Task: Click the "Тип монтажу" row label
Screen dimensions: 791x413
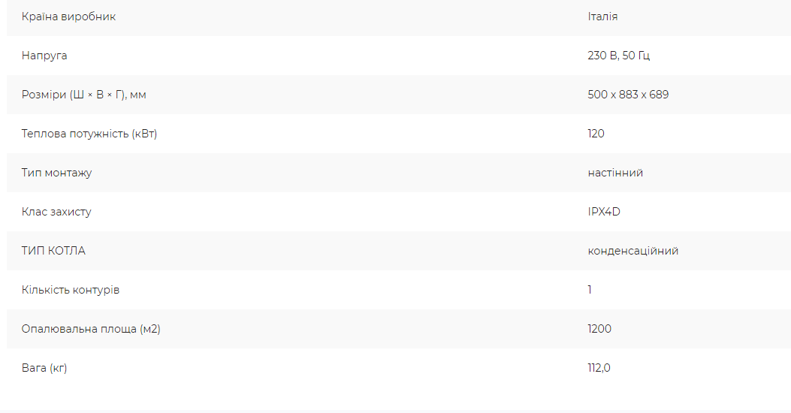Action: tap(56, 173)
